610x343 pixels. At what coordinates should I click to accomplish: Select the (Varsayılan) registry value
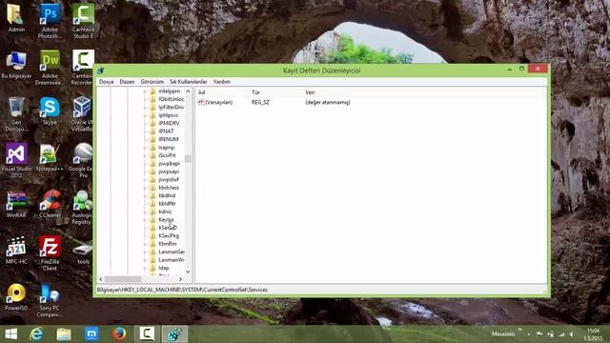point(219,102)
